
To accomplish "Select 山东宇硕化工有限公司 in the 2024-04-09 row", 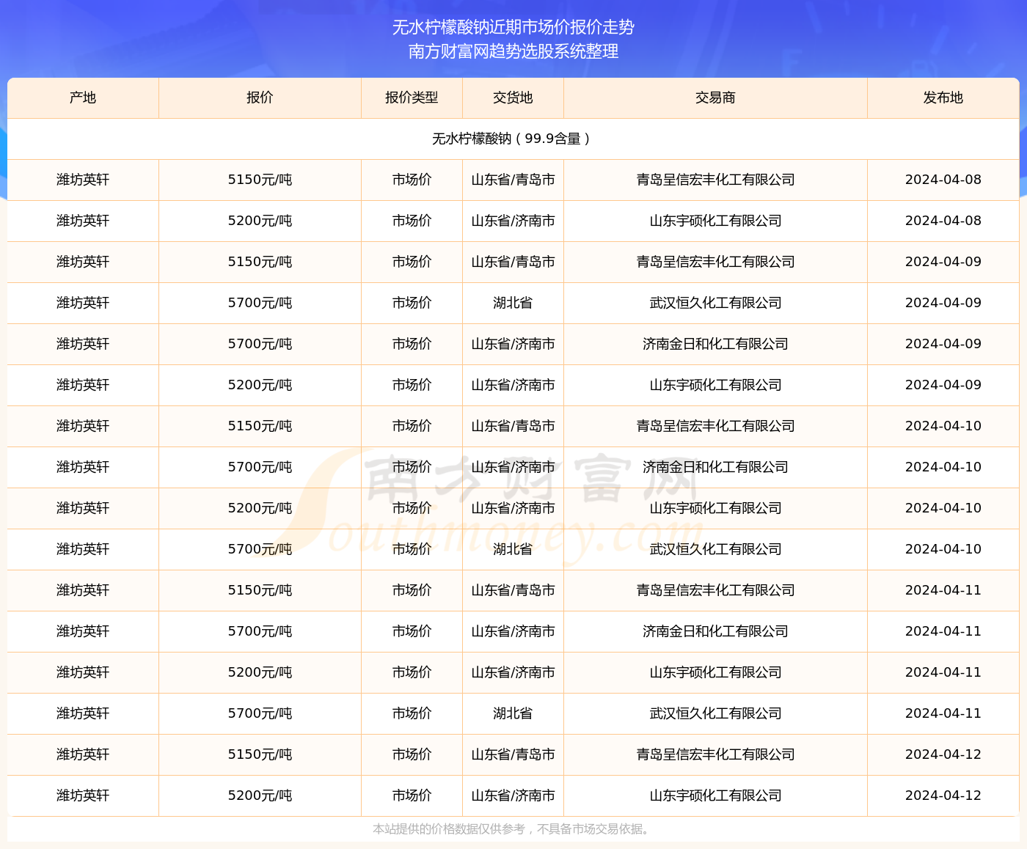I will pos(715,385).
